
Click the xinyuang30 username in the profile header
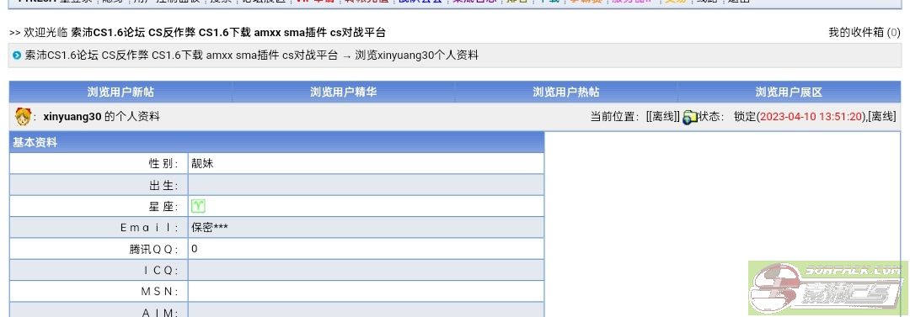[x=72, y=117]
